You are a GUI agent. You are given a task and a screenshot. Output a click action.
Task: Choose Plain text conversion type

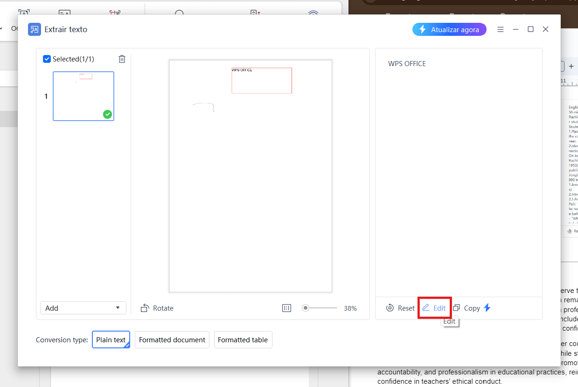tap(111, 340)
